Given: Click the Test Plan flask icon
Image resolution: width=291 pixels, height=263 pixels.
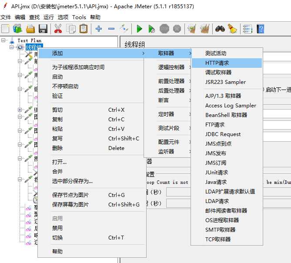Looking at the screenshot, I should click(12, 40).
